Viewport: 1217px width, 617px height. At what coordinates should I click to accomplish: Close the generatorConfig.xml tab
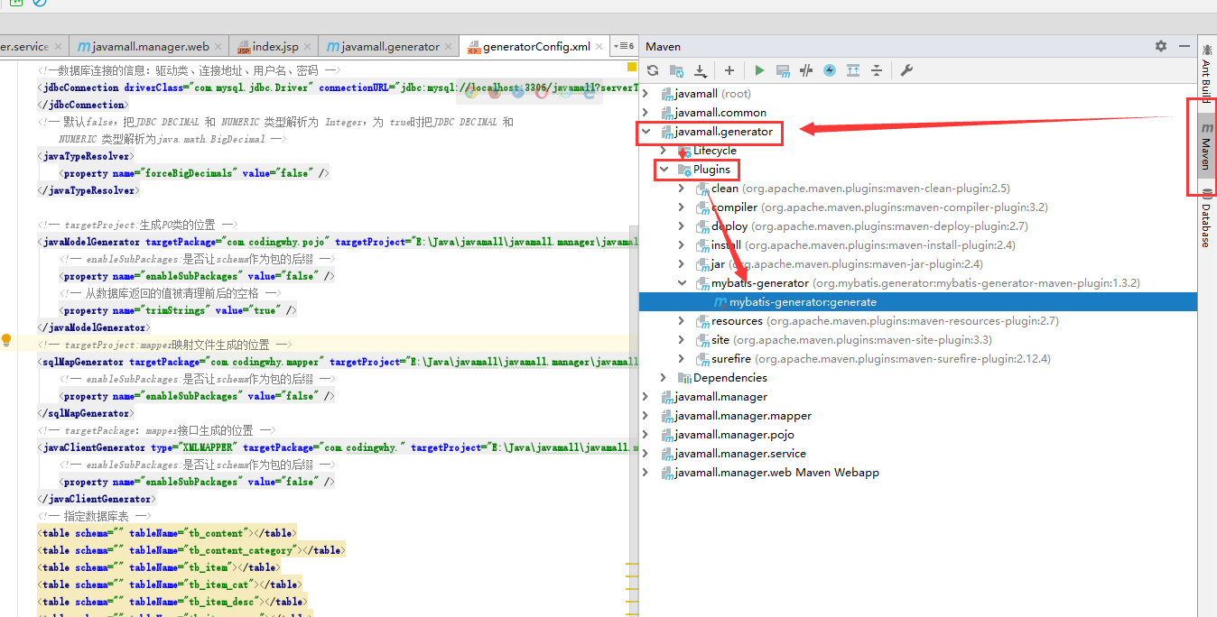pyautogui.click(x=599, y=47)
